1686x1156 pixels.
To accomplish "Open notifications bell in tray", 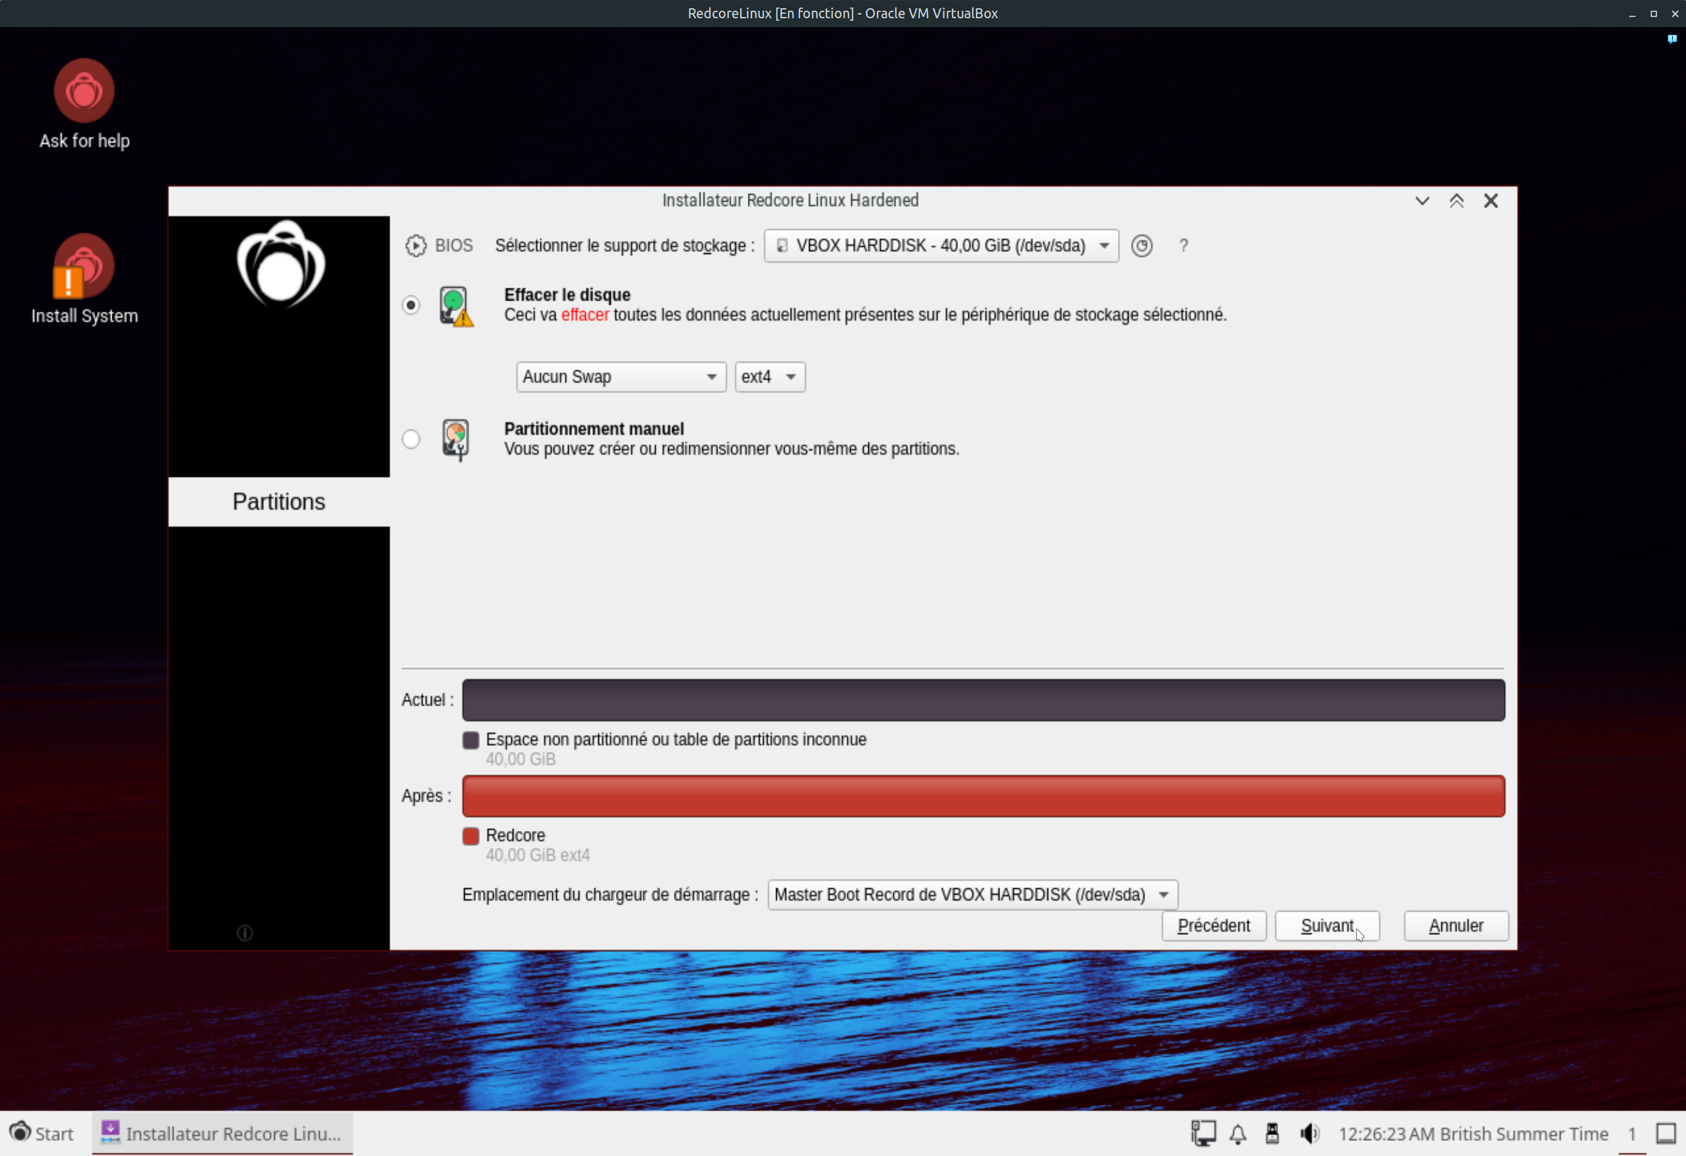I will tap(1238, 1133).
